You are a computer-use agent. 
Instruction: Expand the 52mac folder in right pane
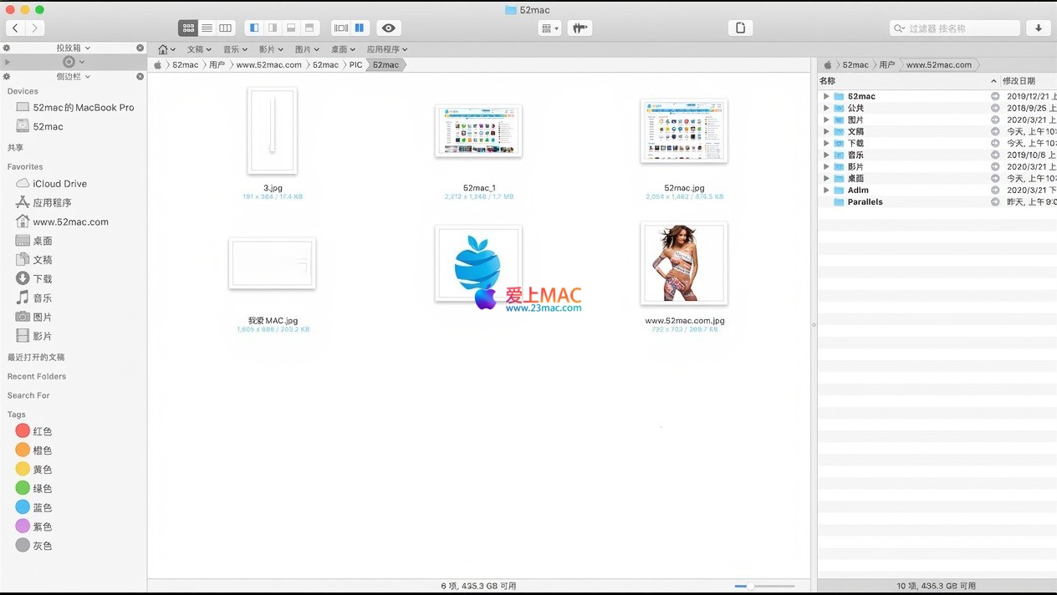click(x=826, y=96)
